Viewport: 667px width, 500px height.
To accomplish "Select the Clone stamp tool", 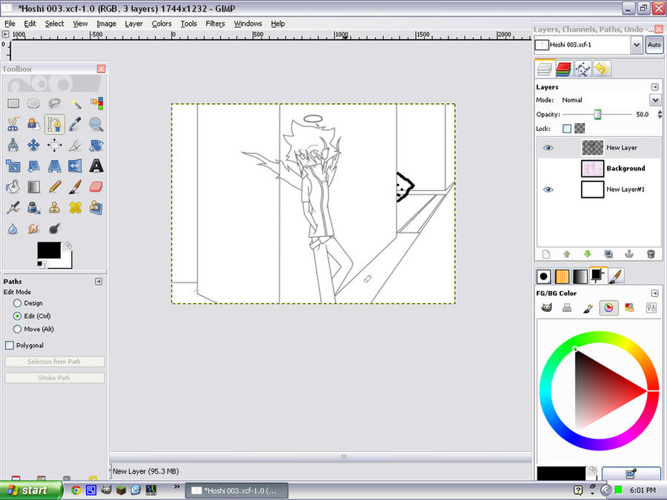I will click(x=54, y=207).
